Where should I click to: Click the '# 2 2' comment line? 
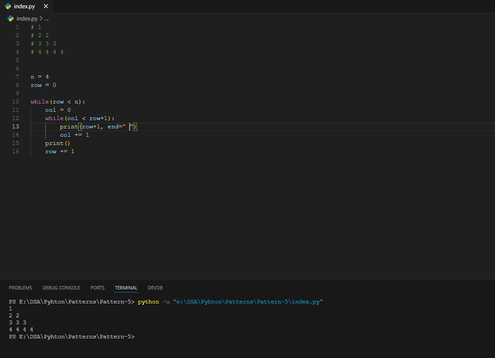coord(40,35)
